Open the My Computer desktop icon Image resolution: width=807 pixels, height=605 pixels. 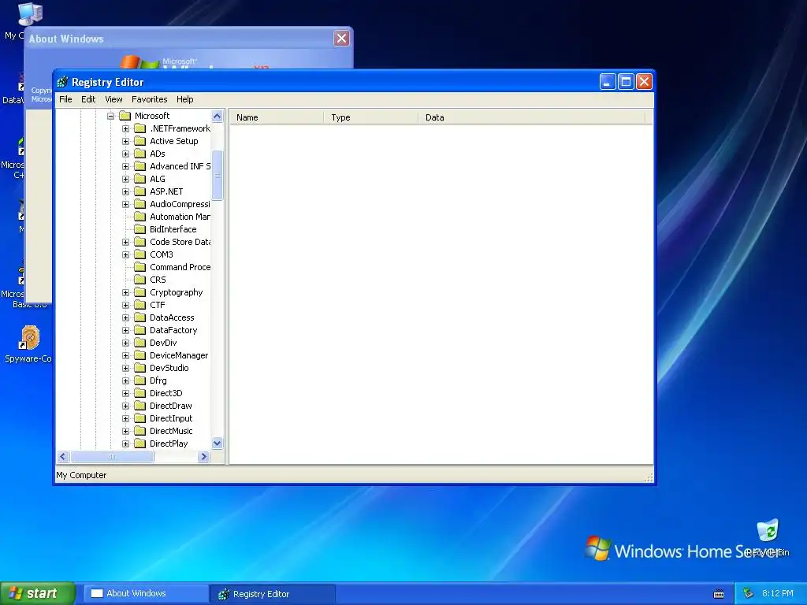[x=29, y=14]
